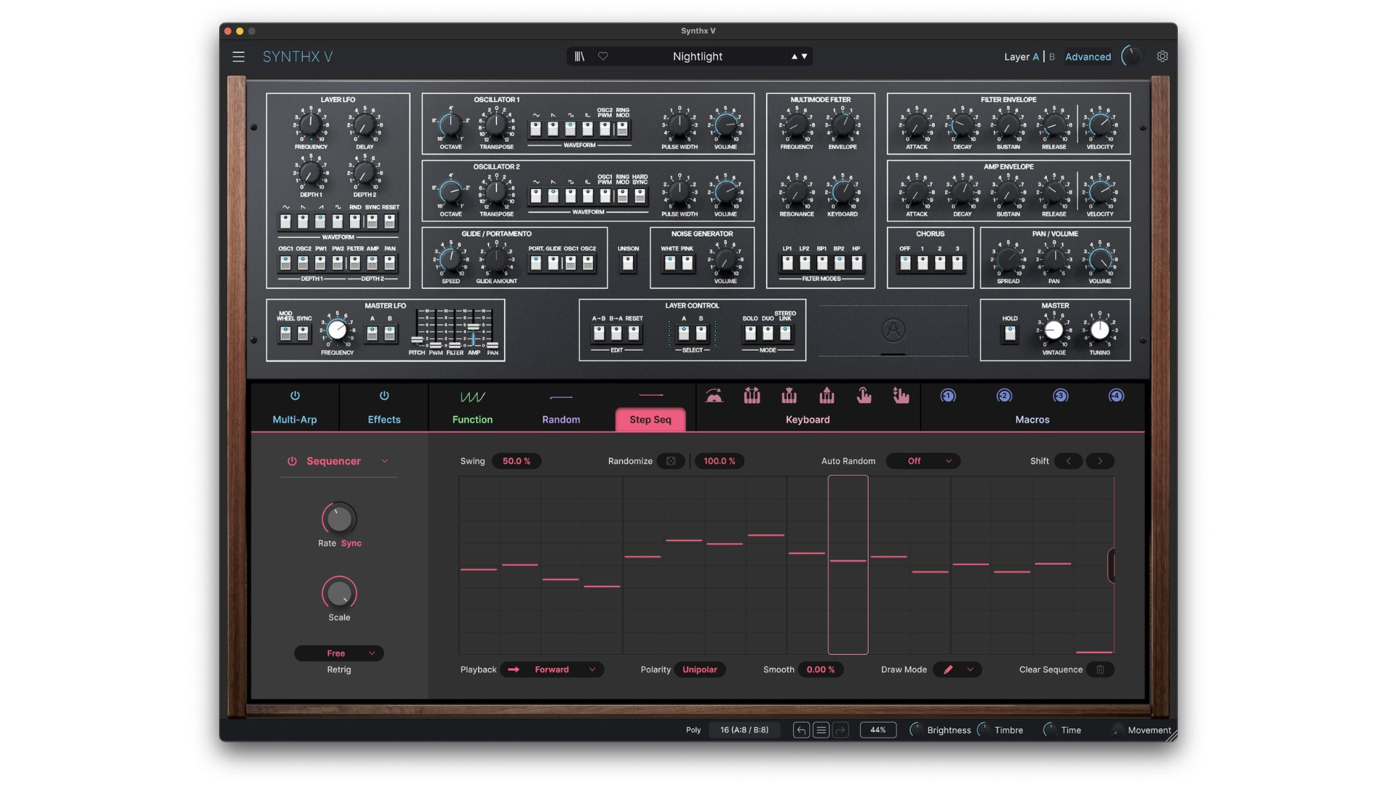This screenshot has height=786, width=1397.
Task: Open the history list icon
Action: pyautogui.click(x=821, y=730)
